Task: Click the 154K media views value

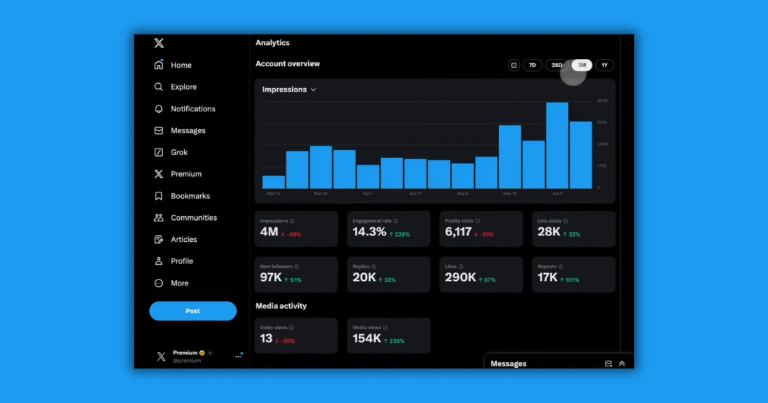Action: pos(367,338)
